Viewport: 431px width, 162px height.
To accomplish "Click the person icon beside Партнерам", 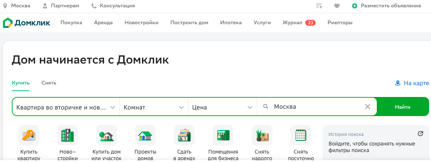I will [x=45, y=6].
